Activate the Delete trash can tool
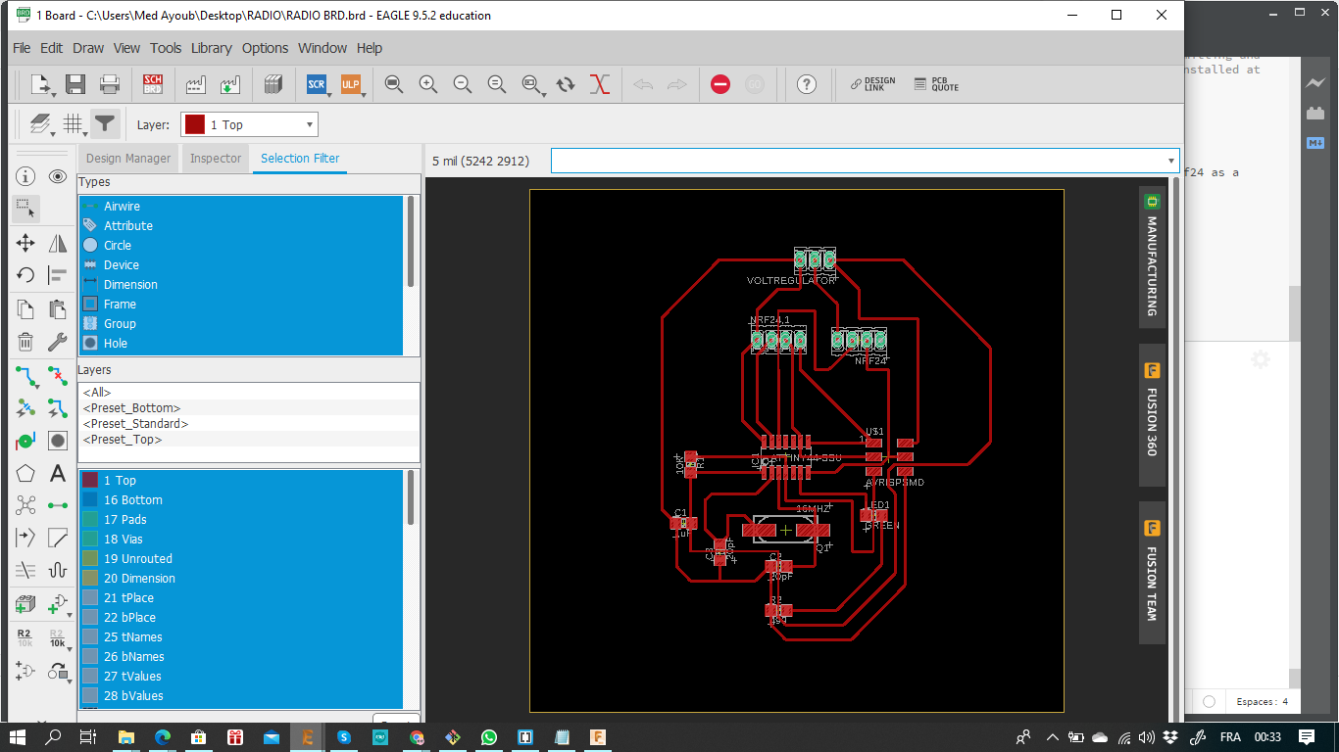The image size is (1339, 752). click(x=25, y=342)
